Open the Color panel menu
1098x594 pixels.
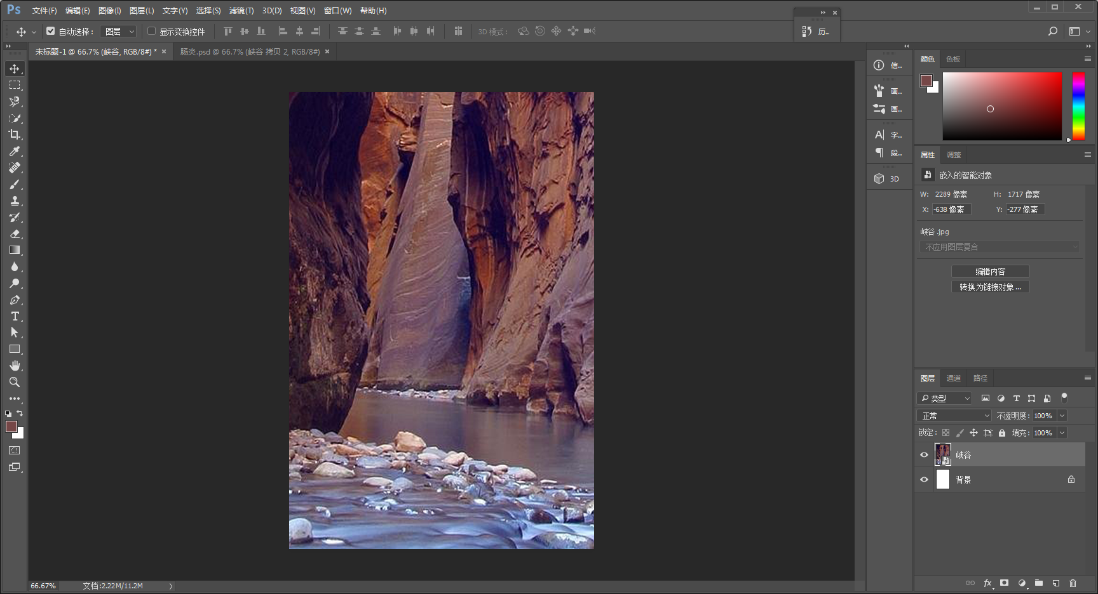pyautogui.click(x=1088, y=59)
